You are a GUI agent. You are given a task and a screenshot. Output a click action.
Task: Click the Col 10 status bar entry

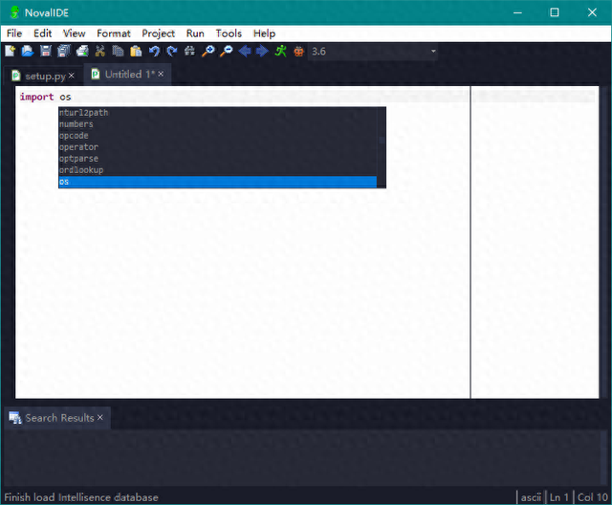(x=593, y=497)
